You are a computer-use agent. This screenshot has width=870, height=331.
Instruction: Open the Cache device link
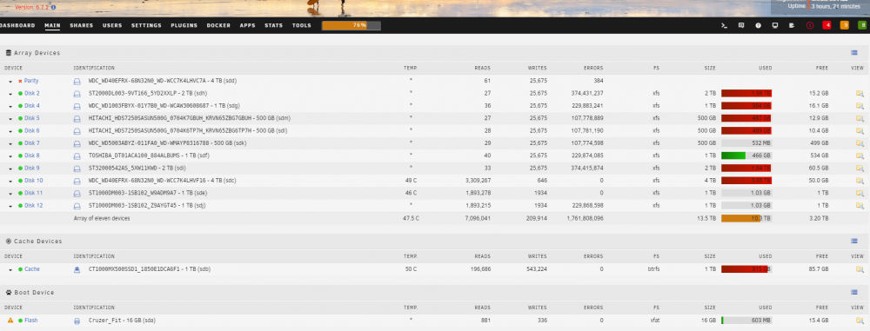click(x=32, y=269)
